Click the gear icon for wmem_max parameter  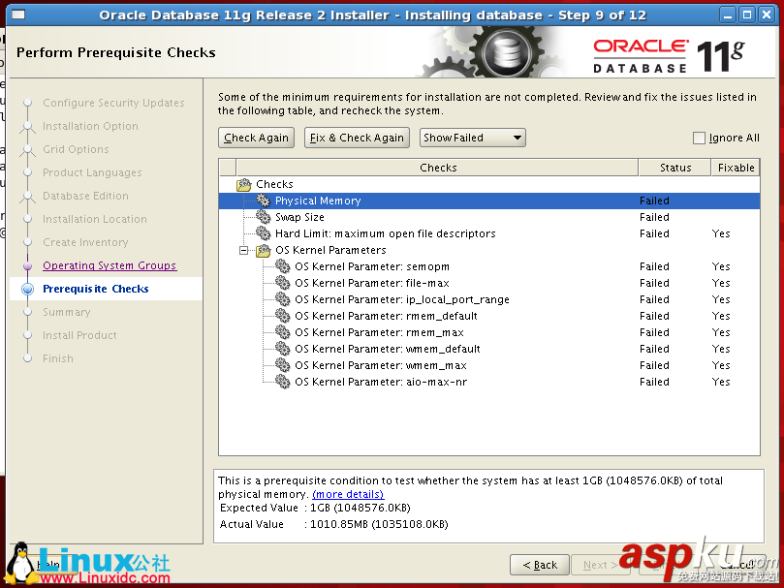pyautogui.click(x=283, y=365)
